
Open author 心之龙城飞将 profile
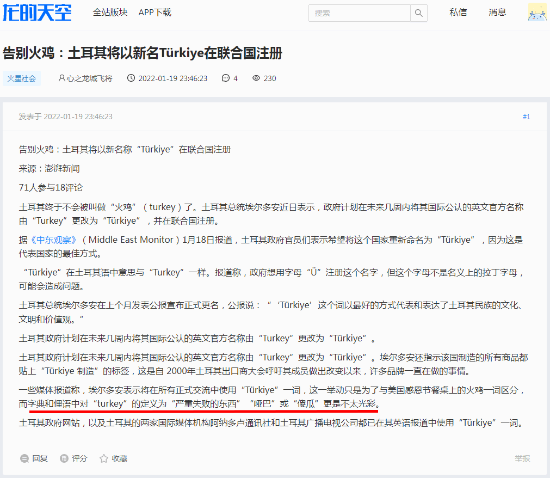tap(89, 78)
